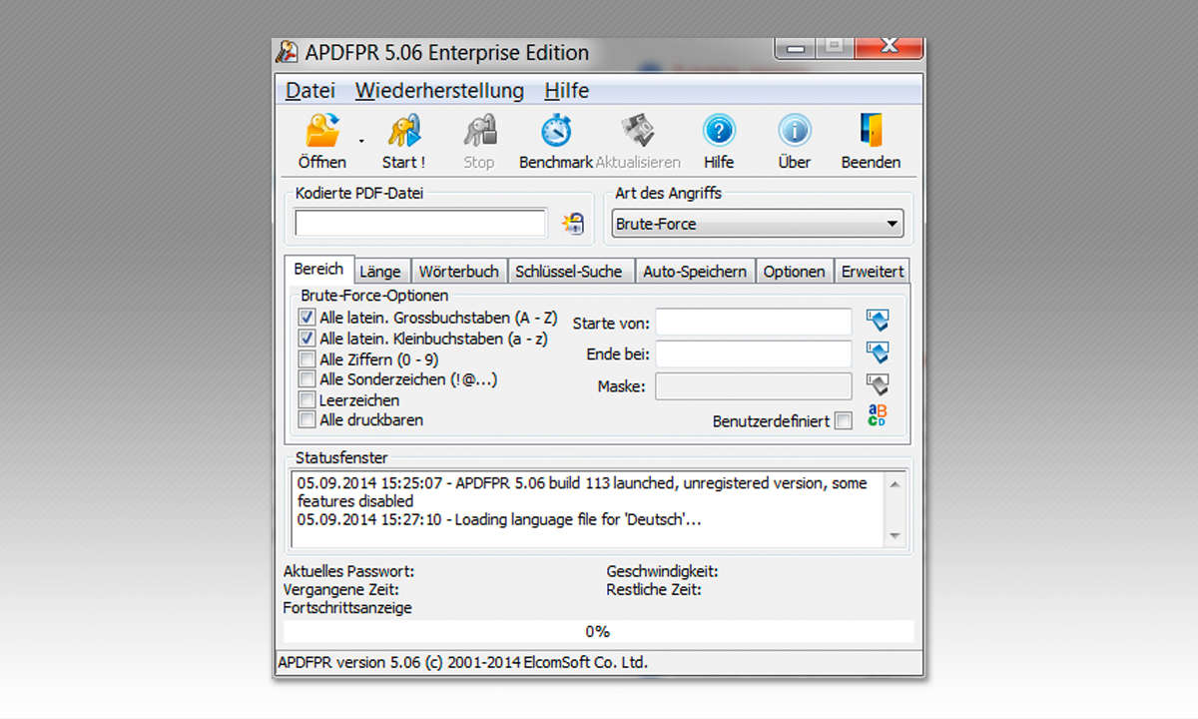1198x719 pixels.
Task: Open the custom charset ABCD icon
Action: (878, 415)
